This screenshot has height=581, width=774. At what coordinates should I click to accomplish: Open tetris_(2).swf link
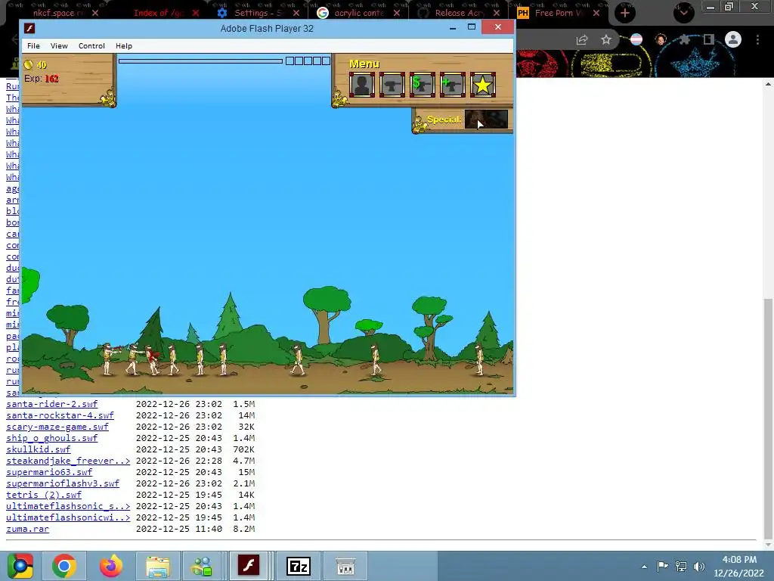(x=43, y=495)
